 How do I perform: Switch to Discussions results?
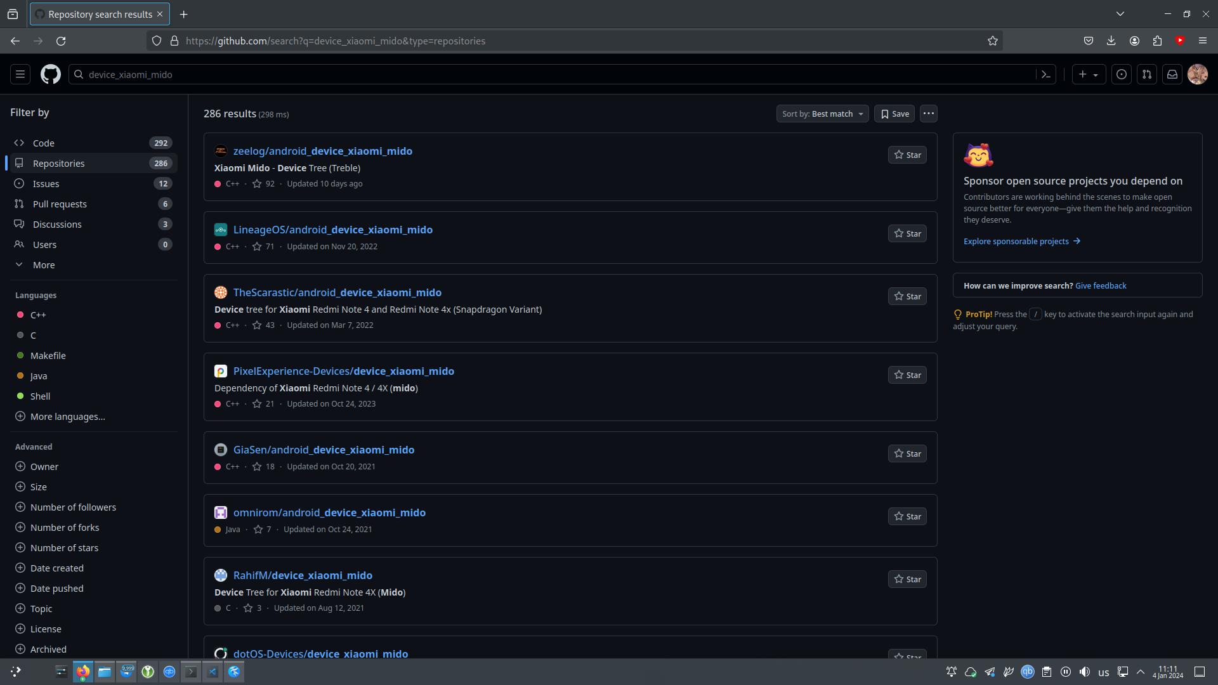tap(94, 225)
